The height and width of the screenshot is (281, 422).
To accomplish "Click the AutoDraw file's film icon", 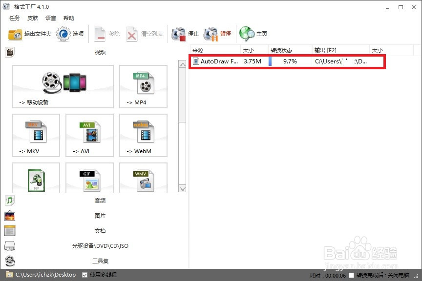I will 196,61.
